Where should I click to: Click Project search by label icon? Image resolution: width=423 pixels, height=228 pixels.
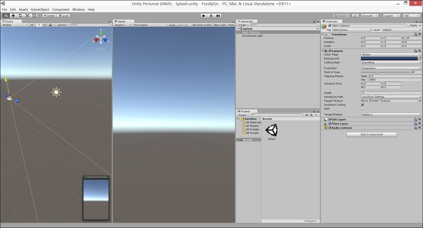311,115
